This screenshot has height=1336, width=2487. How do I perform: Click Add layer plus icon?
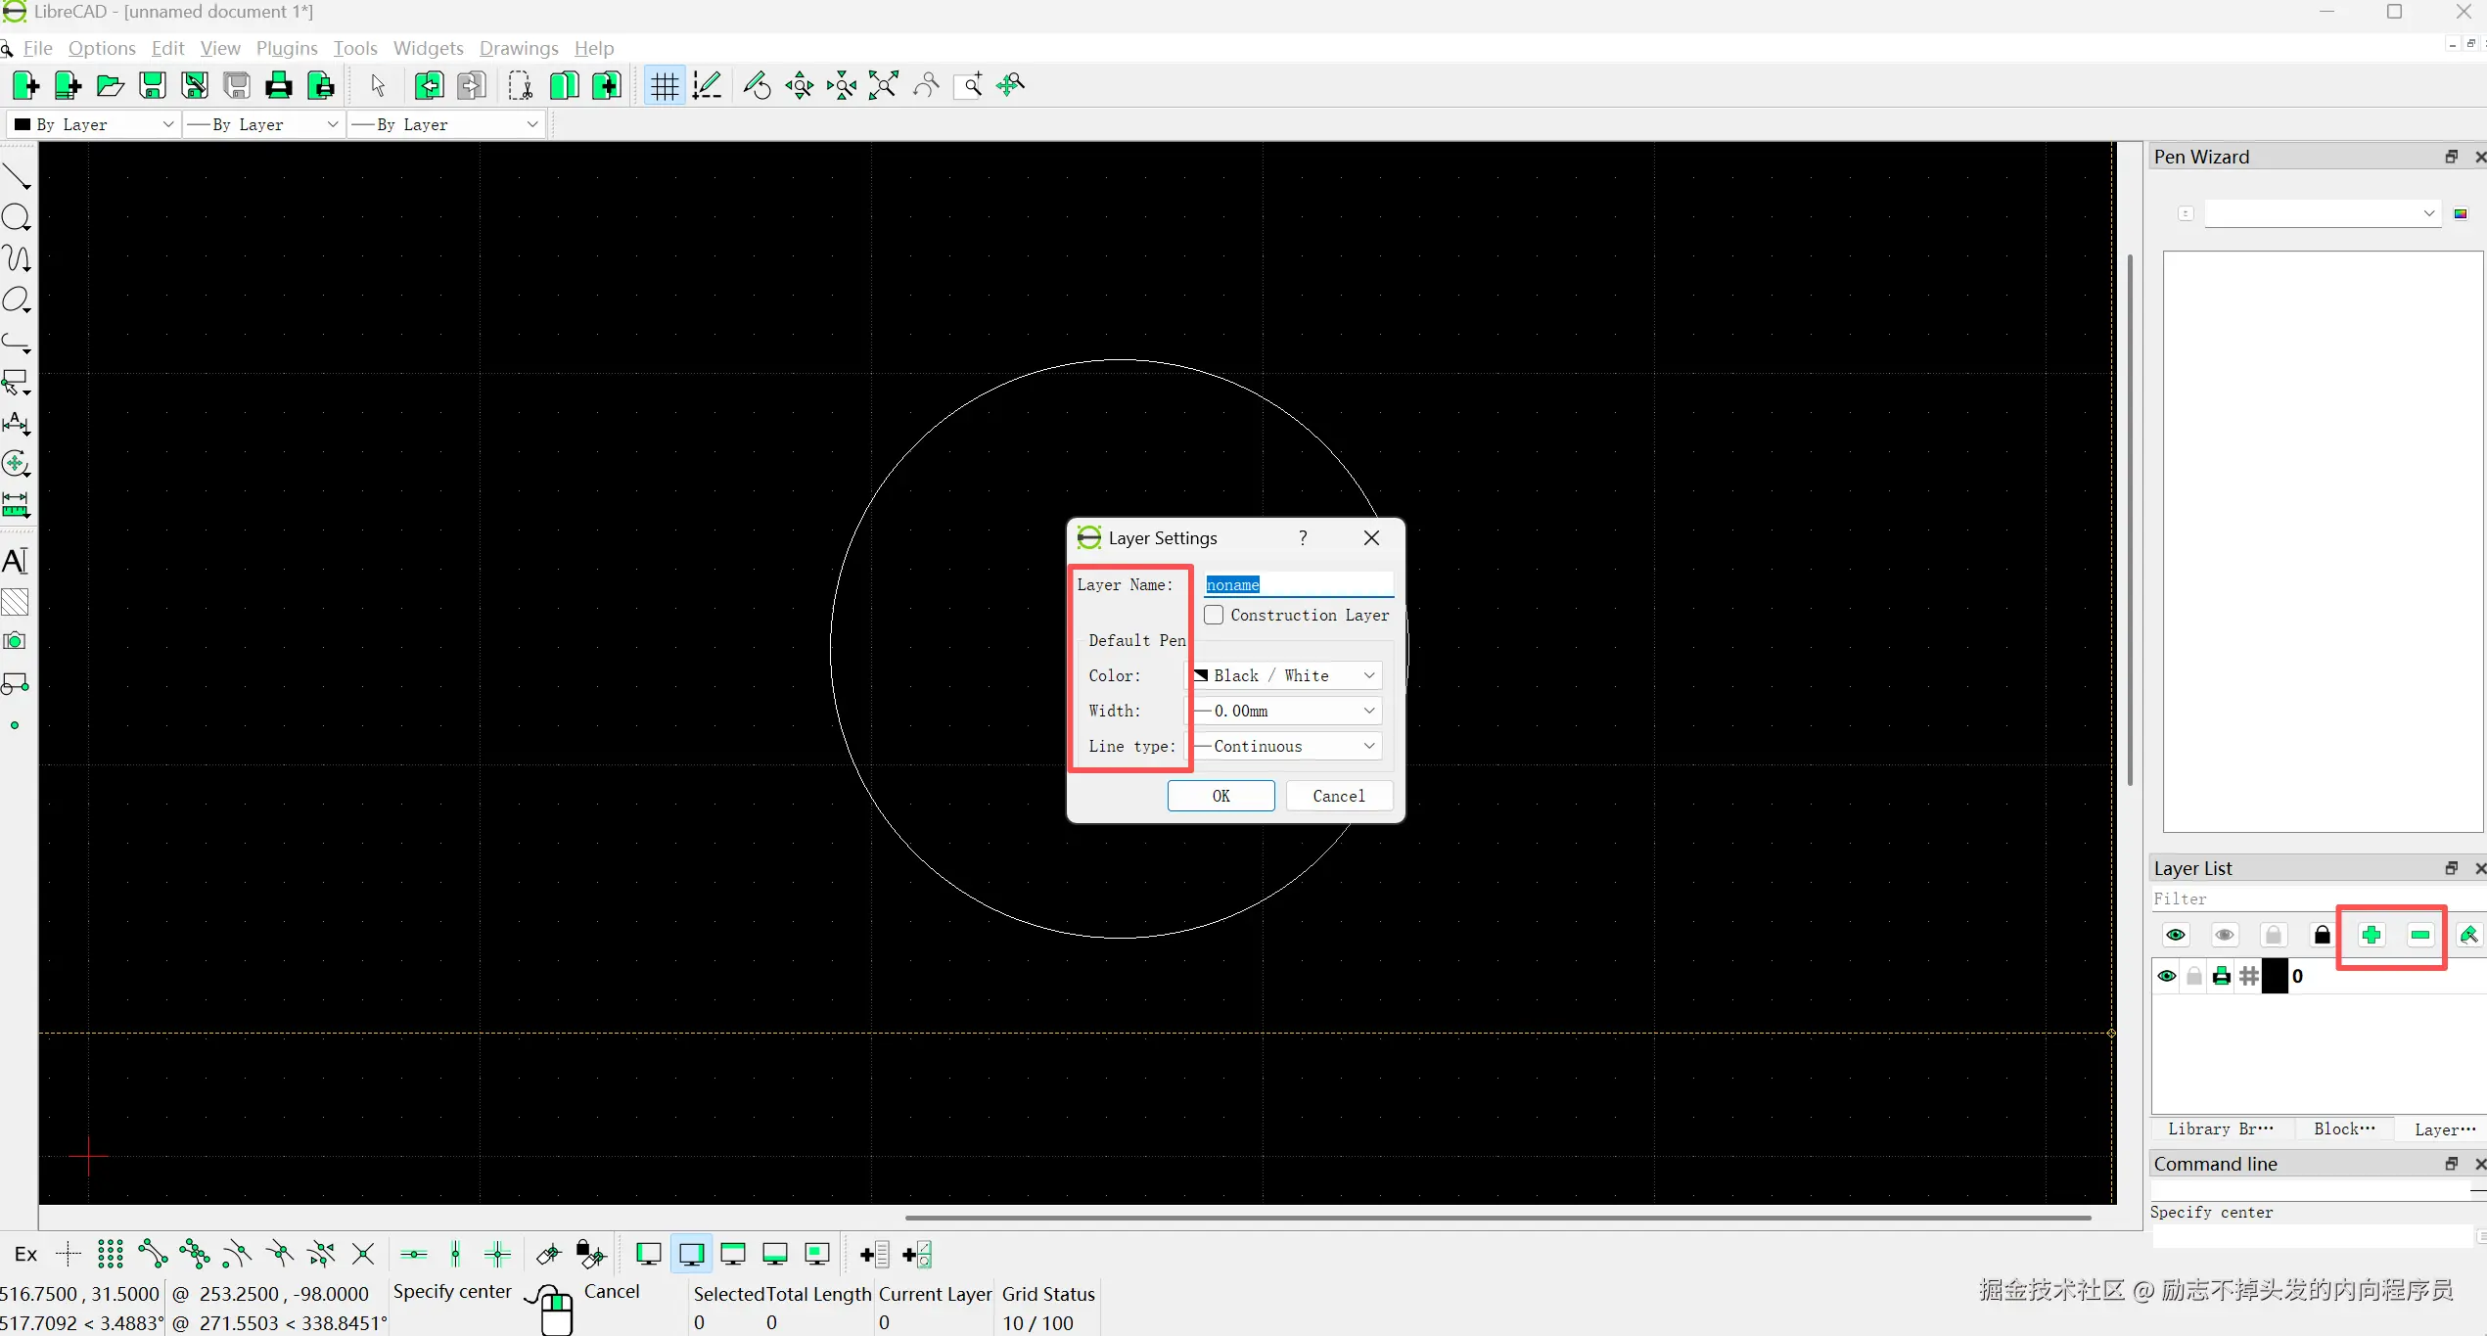[2371, 936]
